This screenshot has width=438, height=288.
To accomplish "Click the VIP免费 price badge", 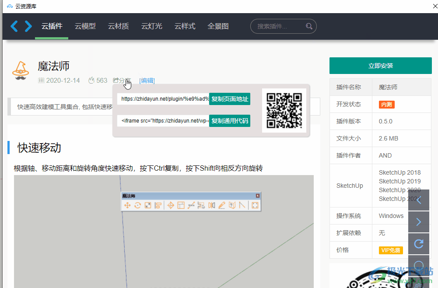I will click(x=390, y=250).
